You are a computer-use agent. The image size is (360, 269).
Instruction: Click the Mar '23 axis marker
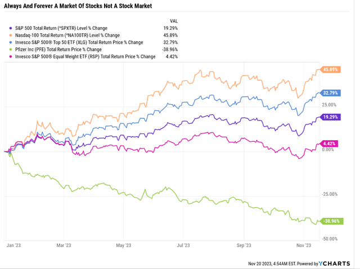(64, 245)
